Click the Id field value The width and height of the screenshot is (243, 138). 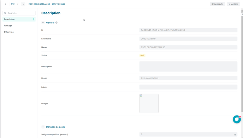188,30
